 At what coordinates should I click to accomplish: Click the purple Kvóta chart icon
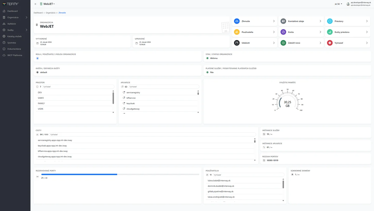click(x=283, y=32)
